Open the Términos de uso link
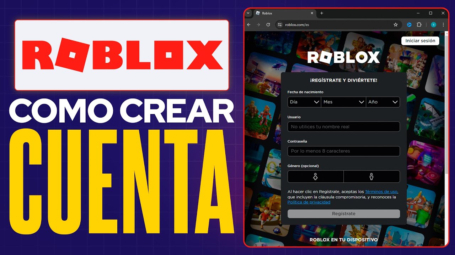Image resolution: width=455 pixels, height=255 pixels. point(381,192)
